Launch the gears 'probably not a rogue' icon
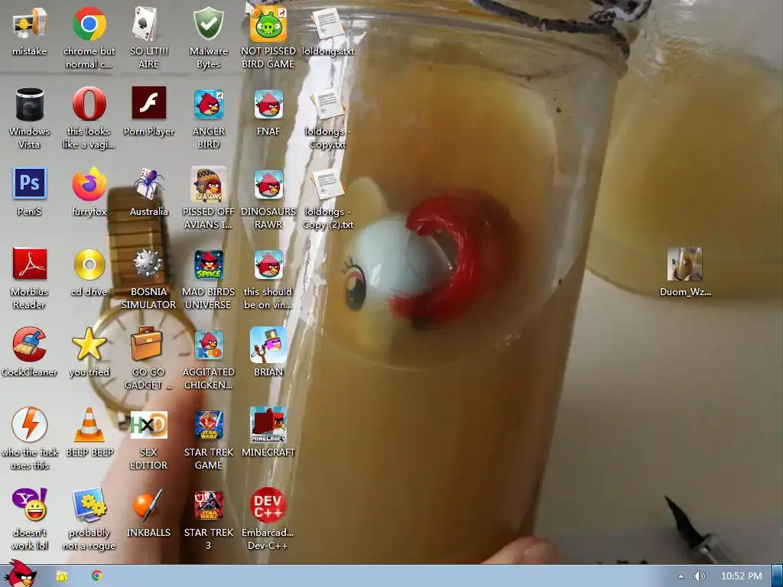 click(89, 504)
